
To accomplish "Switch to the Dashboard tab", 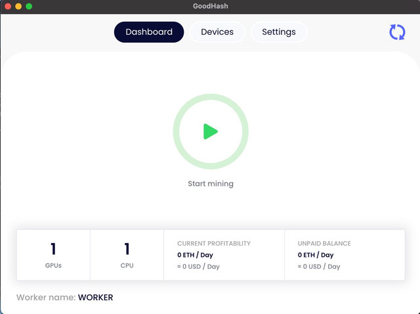I will [149, 32].
